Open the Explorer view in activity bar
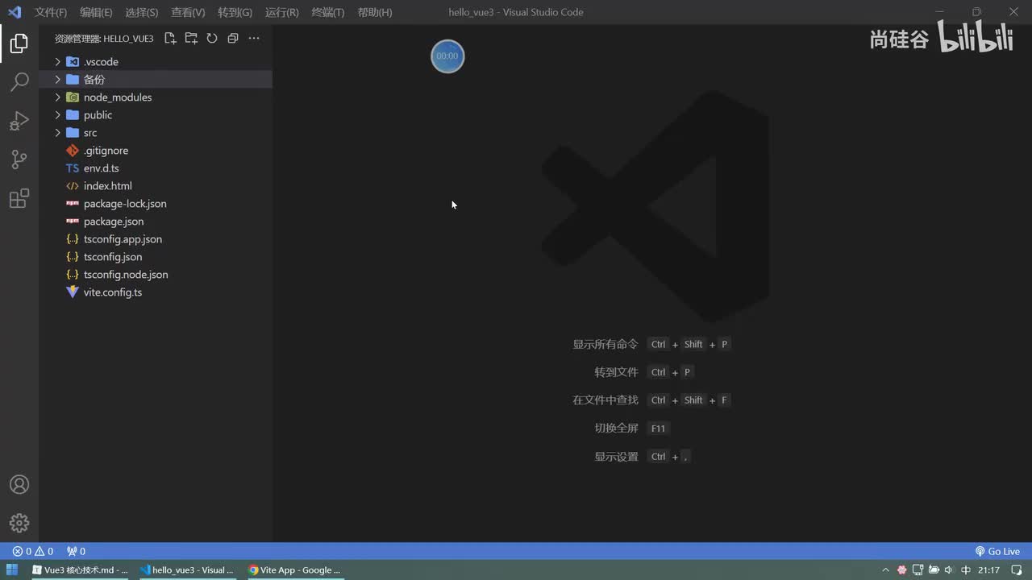This screenshot has height=580, width=1032. tap(19, 43)
